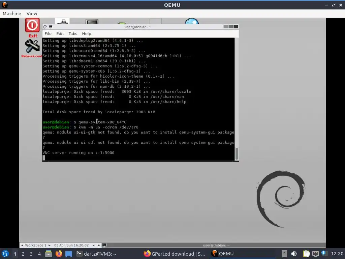Click the terminal vertical scrollbar thumb
The width and height of the screenshot is (345, 259).
click(237, 154)
